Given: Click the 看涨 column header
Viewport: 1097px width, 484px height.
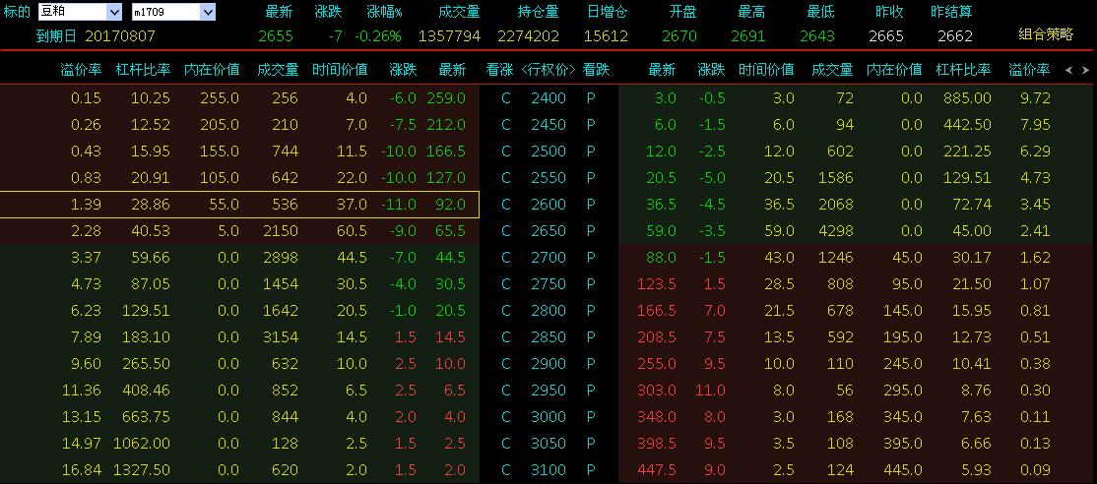Looking at the screenshot, I should coord(499,70).
